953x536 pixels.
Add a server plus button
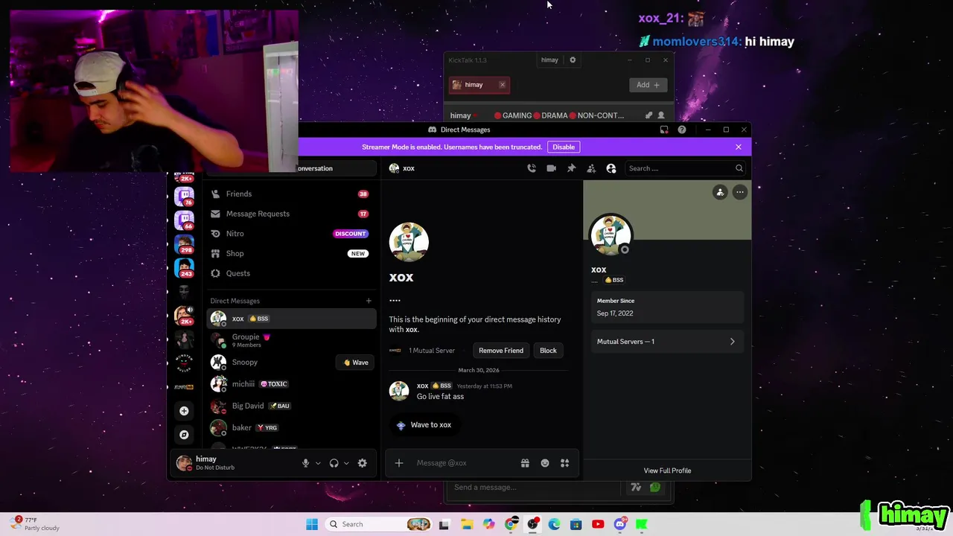(184, 411)
